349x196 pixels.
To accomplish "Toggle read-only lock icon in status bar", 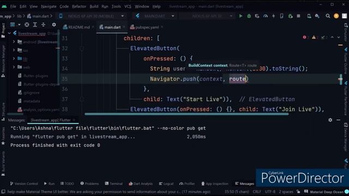I will [x=298, y=192].
